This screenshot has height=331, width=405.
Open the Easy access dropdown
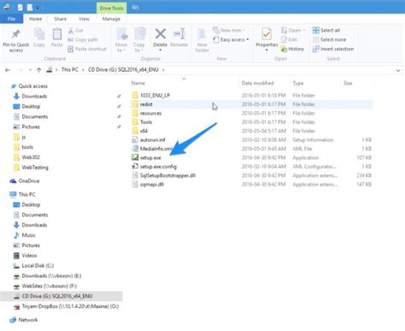coord(231,39)
